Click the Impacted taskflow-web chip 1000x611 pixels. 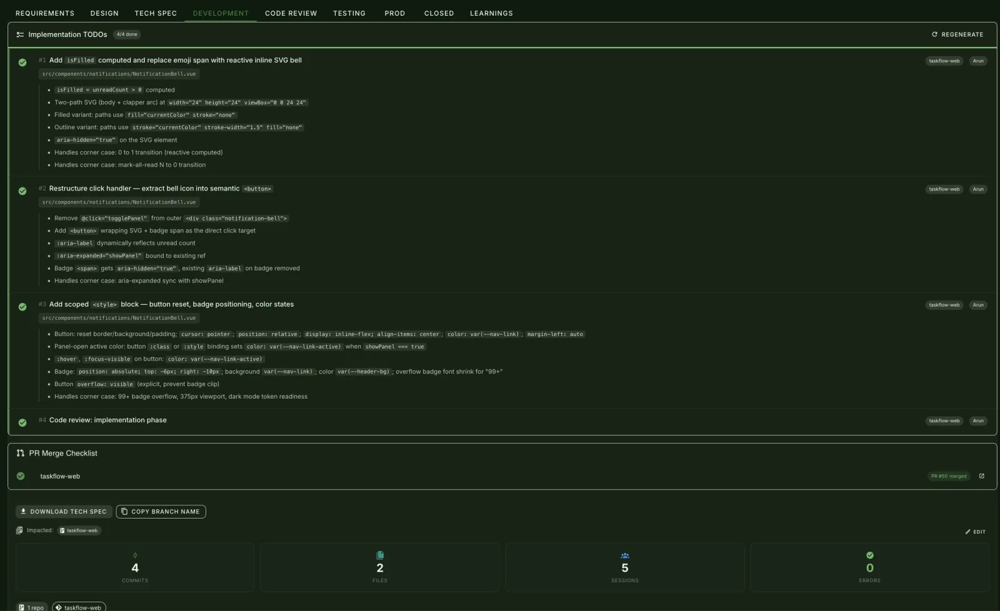(79, 530)
